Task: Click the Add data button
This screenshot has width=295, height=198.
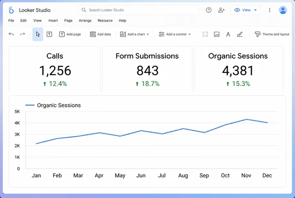Action: coord(100,34)
